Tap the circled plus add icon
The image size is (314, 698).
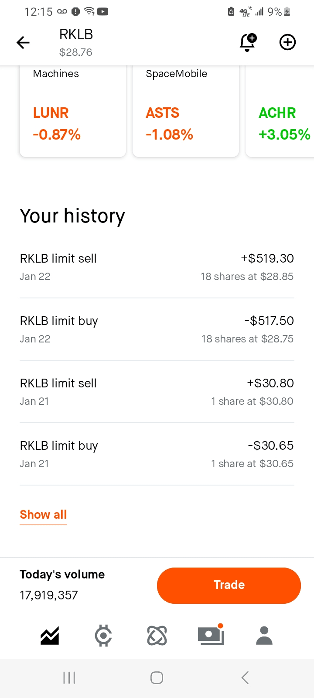[x=287, y=42]
